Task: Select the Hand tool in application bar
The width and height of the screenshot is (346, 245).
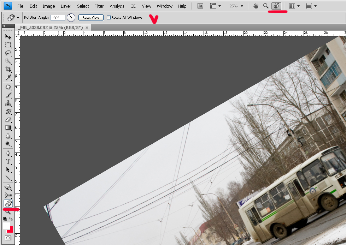Action: click(256, 6)
